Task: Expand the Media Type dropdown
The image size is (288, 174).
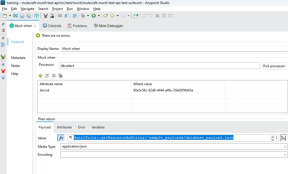Action: point(285,146)
